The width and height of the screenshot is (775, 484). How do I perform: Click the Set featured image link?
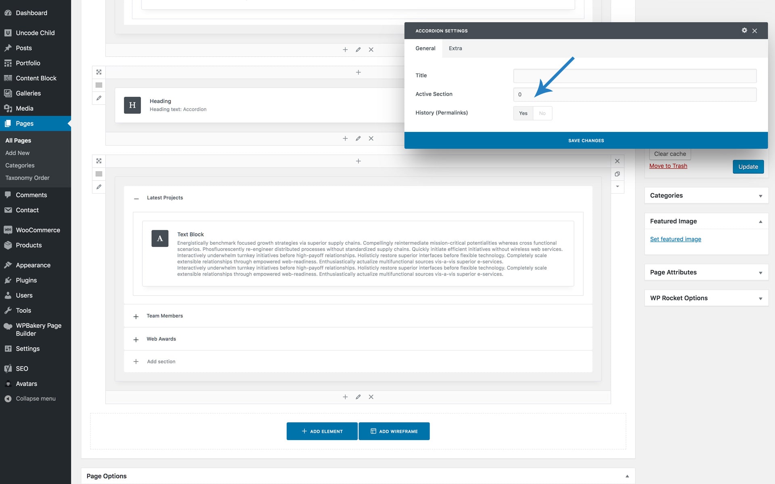click(x=675, y=239)
